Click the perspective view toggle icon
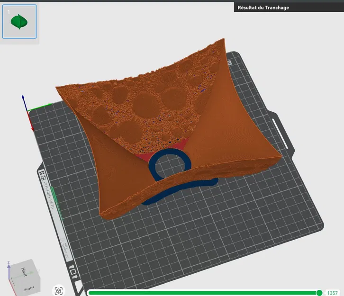 point(59,291)
